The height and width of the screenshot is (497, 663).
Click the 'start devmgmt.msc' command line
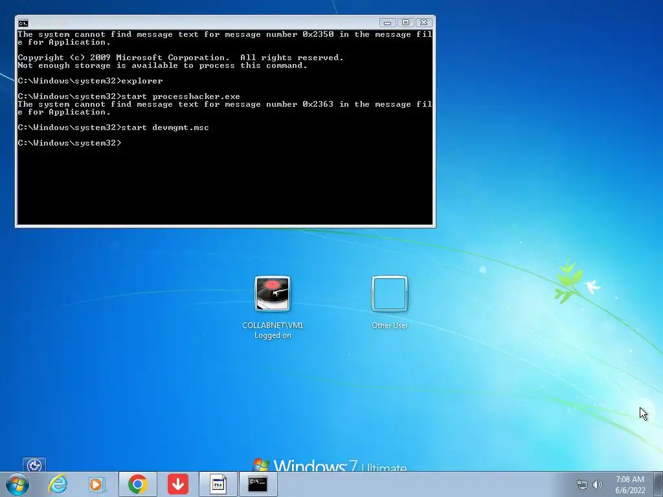coord(113,127)
